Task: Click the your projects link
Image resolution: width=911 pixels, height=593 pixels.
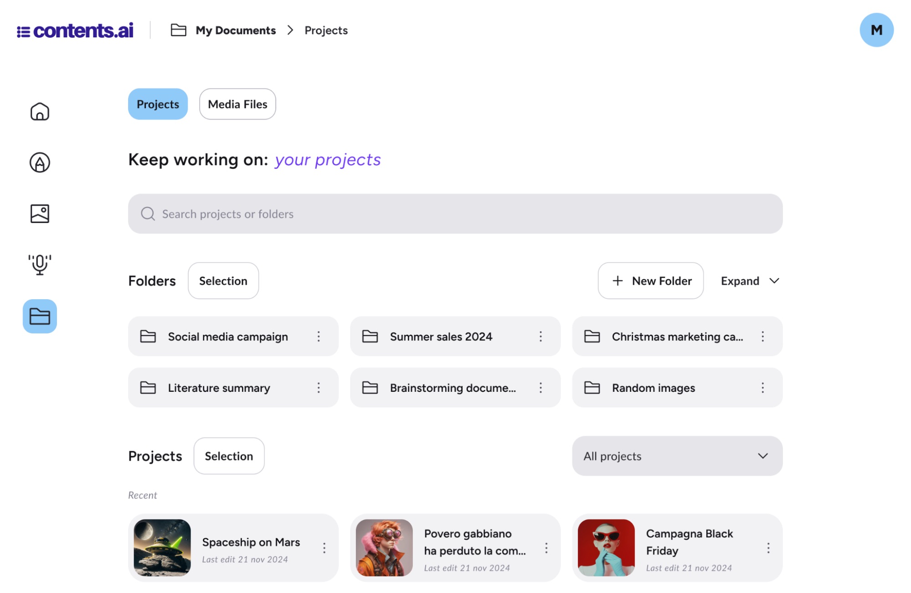Action: tap(327, 160)
